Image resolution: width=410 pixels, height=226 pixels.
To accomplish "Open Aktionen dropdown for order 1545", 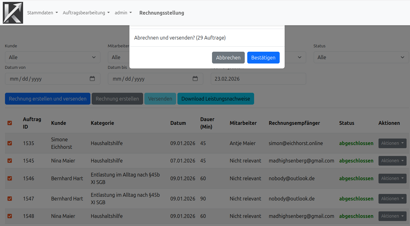I will [392, 161].
